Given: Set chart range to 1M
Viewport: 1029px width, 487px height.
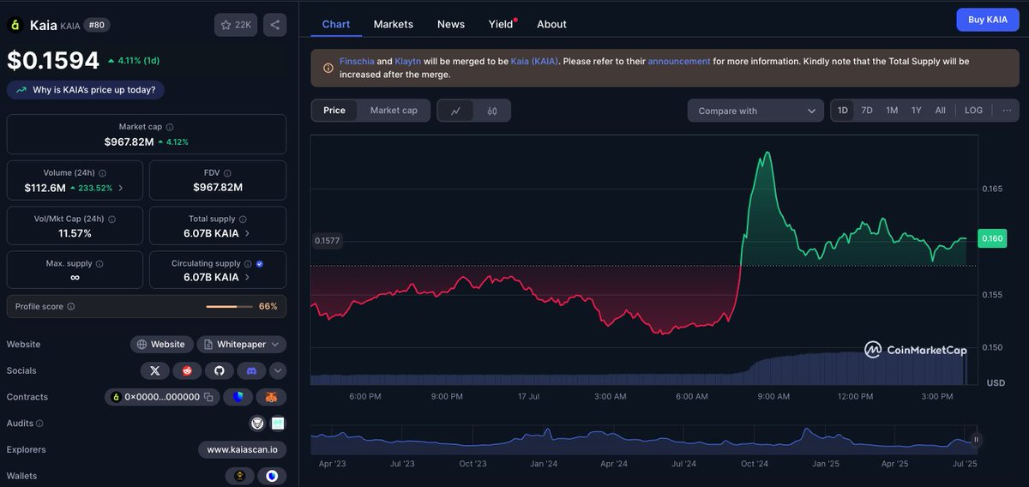Looking at the screenshot, I should [892, 111].
